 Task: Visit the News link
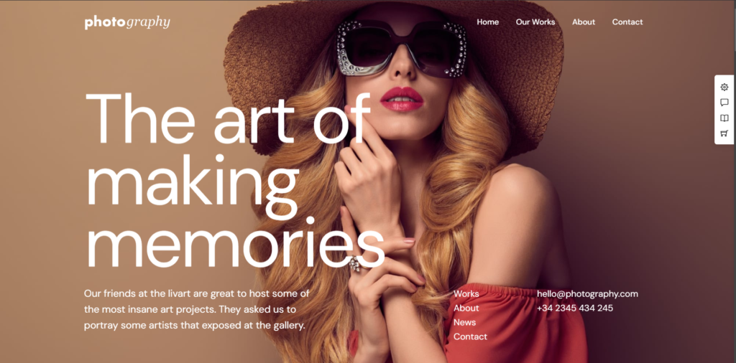465,322
